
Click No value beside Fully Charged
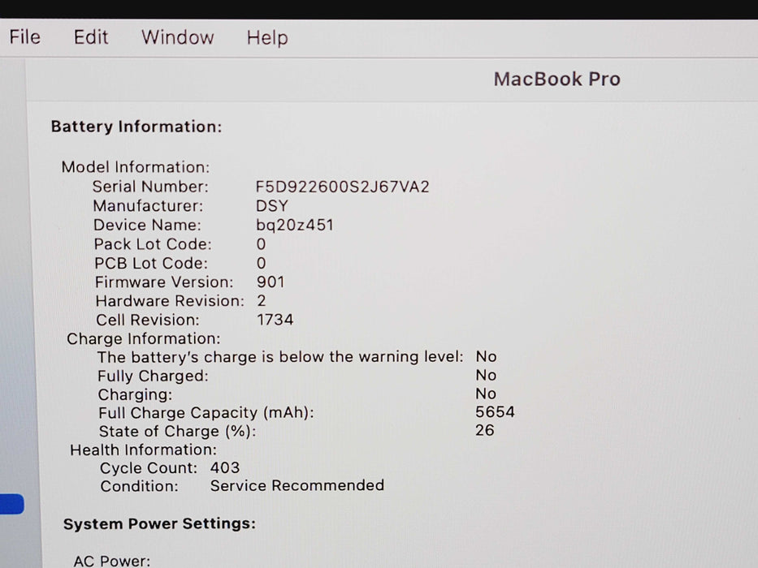point(486,375)
